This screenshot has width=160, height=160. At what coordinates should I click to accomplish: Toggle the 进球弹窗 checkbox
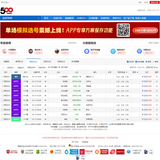pyautogui.click(x=136, y=62)
